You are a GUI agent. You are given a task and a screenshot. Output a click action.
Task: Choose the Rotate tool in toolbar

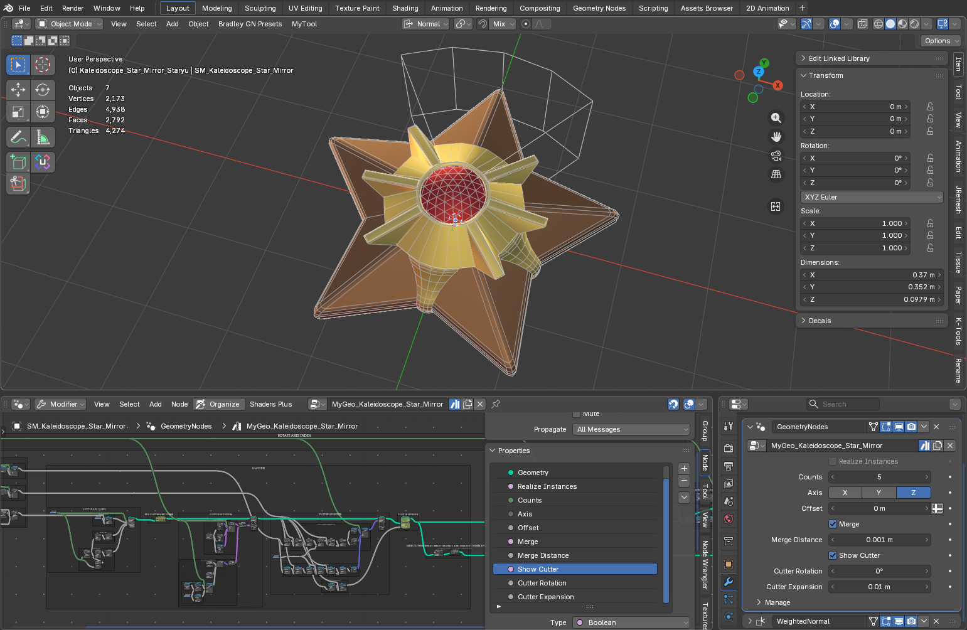click(x=43, y=90)
